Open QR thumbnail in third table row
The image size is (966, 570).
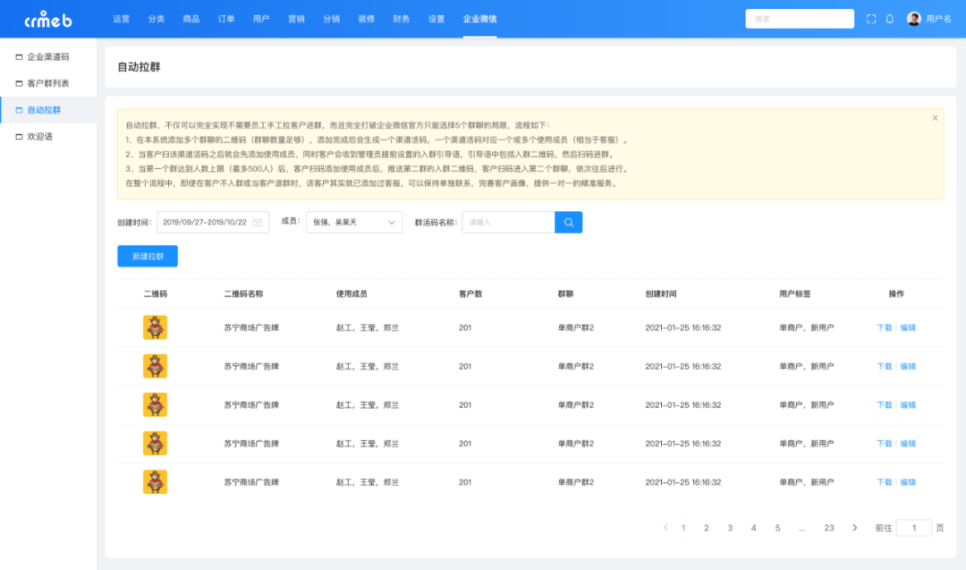coord(156,404)
